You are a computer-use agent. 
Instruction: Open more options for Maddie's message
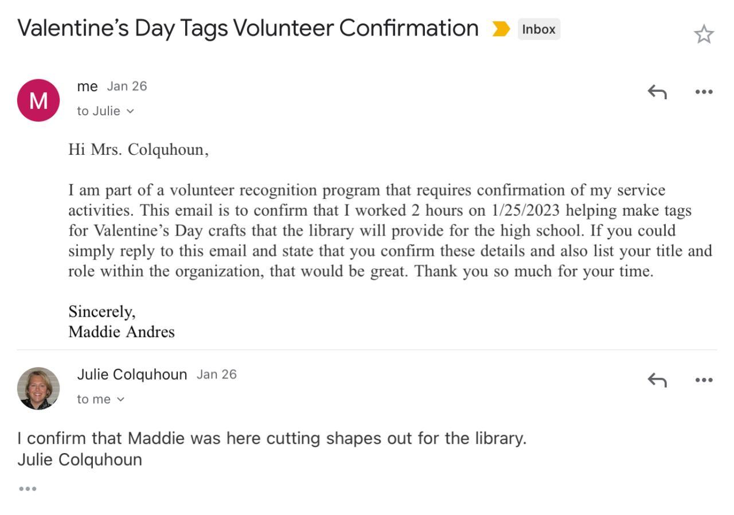point(704,92)
